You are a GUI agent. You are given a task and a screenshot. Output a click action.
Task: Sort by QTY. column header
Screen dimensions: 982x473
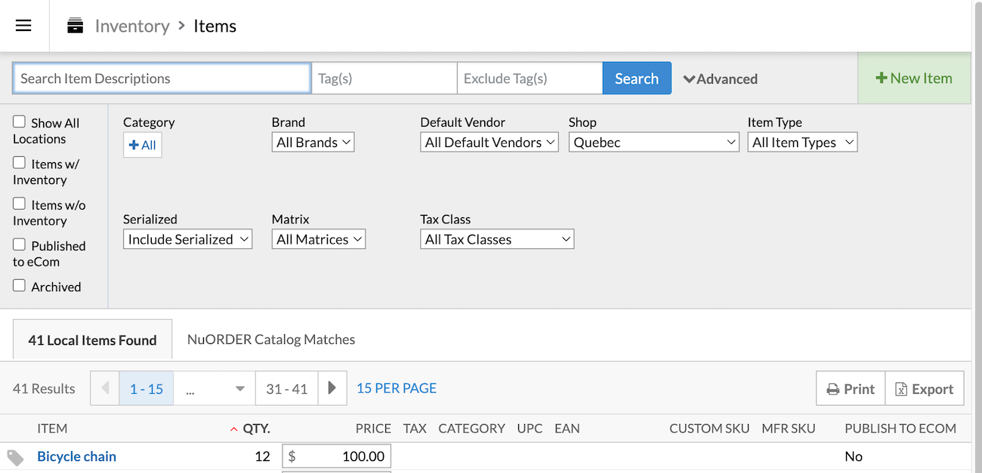tap(256, 428)
